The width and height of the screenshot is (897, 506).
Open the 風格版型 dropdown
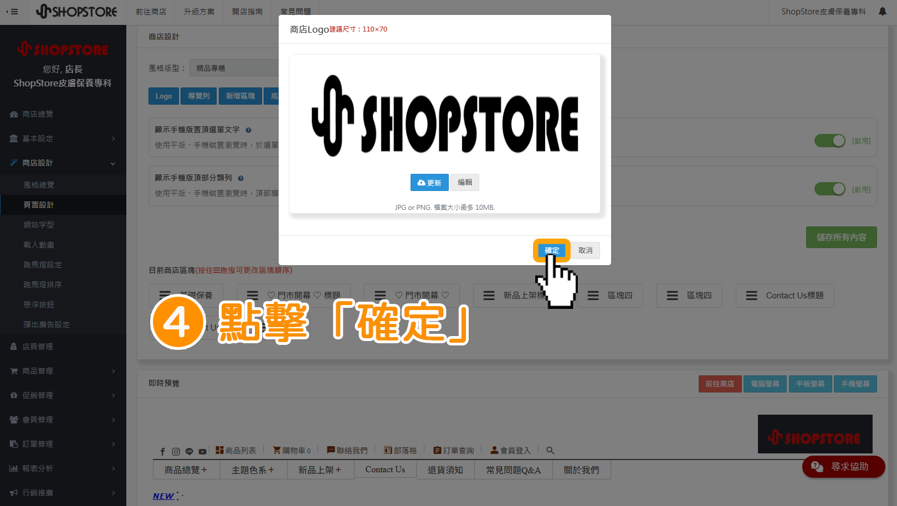tap(234, 68)
